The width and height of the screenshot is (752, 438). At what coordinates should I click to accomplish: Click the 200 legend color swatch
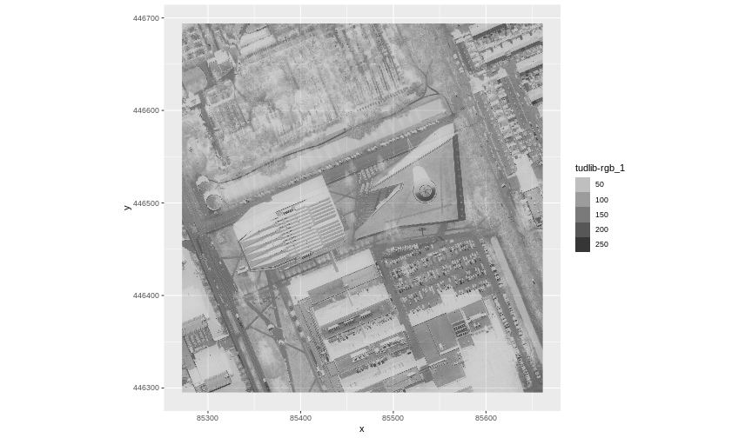(x=582, y=229)
